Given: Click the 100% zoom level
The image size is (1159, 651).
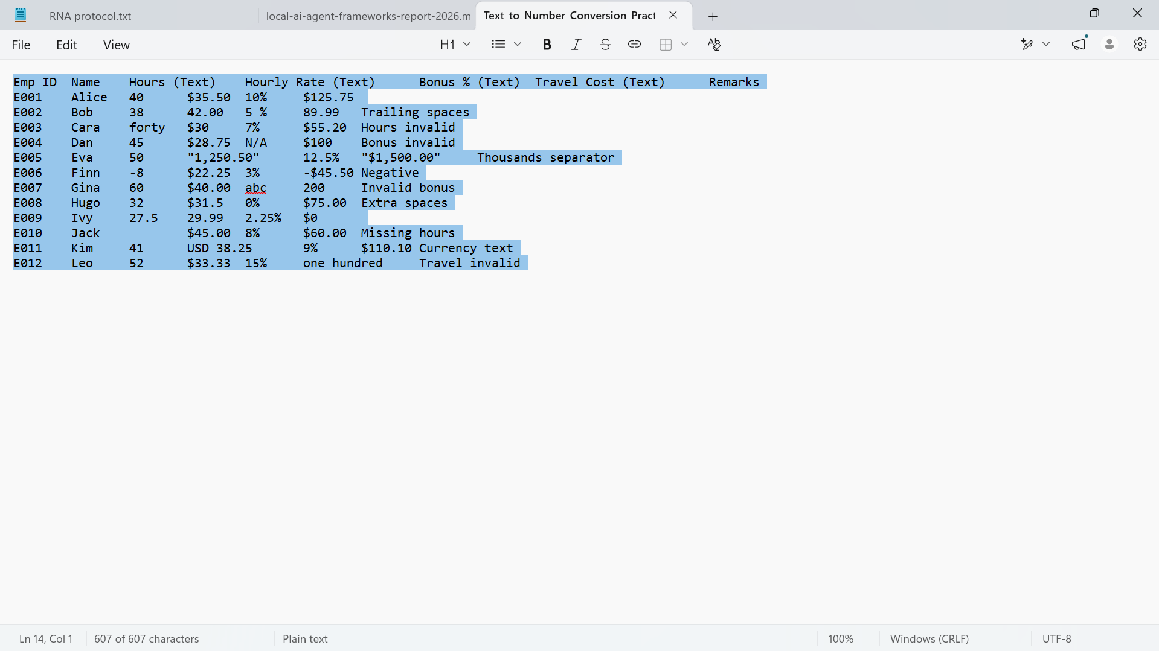Looking at the screenshot, I should [x=841, y=639].
